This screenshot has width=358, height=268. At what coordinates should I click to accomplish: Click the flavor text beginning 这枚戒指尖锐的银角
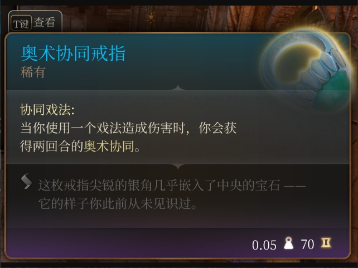click(172, 185)
